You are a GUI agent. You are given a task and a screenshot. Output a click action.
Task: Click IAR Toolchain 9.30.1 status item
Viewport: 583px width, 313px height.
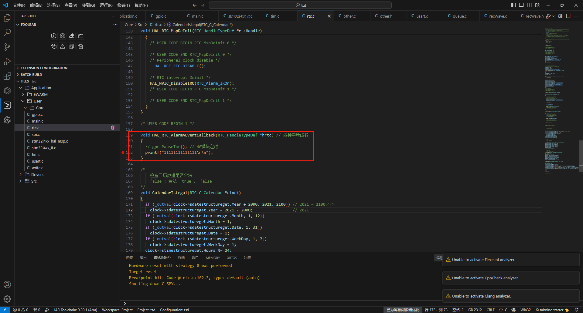coord(76,310)
